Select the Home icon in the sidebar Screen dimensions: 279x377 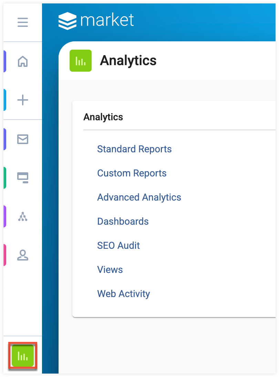coord(22,61)
